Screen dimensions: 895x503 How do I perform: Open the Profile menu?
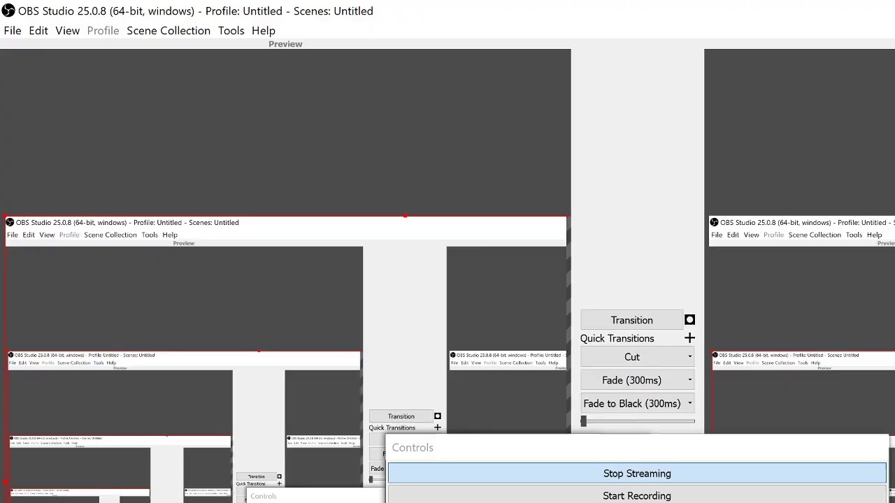pyautogui.click(x=103, y=31)
